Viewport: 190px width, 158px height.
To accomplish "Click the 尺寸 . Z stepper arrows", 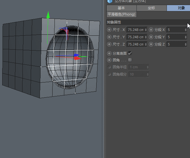I will click(146, 44).
